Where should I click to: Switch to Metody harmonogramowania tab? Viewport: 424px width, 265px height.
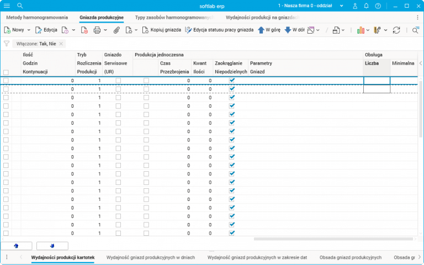click(x=37, y=18)
